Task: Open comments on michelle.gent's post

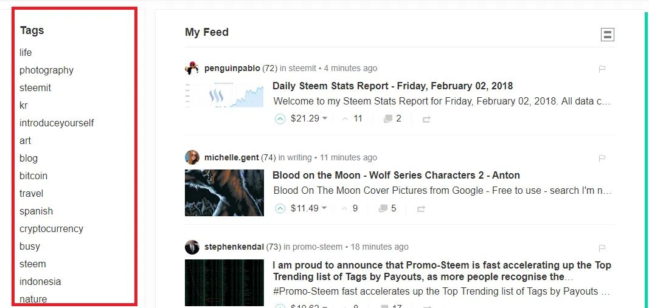Action: tap(387, 209)
